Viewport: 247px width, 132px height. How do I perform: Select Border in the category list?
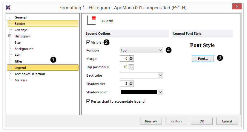pos(20,24)
